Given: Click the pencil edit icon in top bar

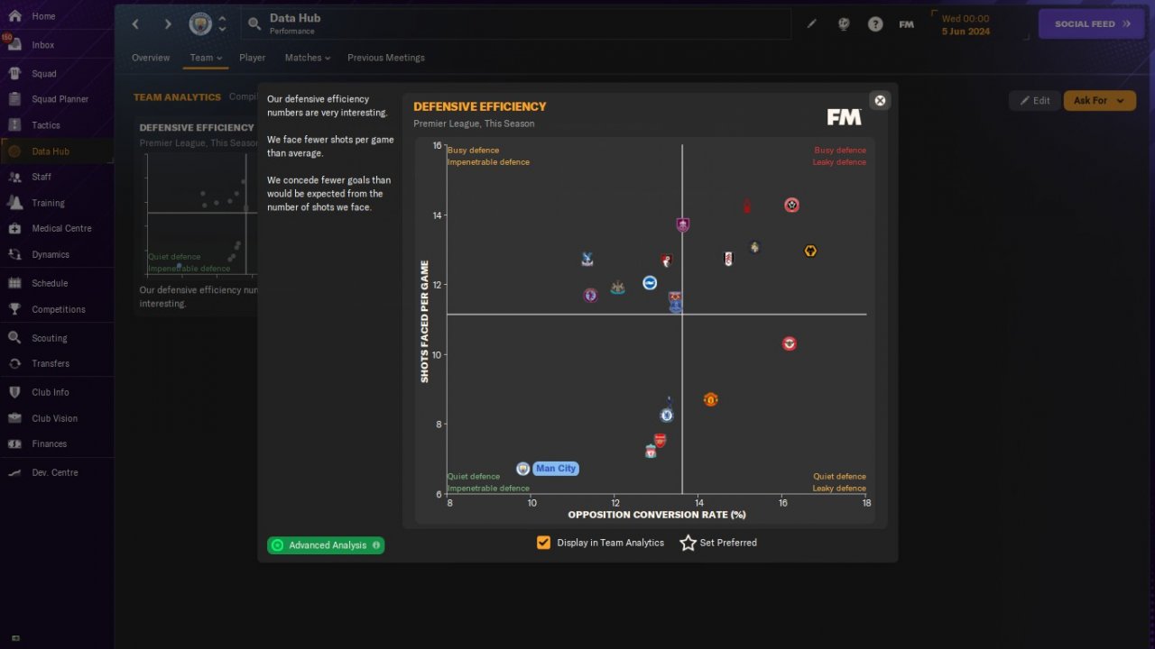Looking at the screenshot, I should [812, 24].
